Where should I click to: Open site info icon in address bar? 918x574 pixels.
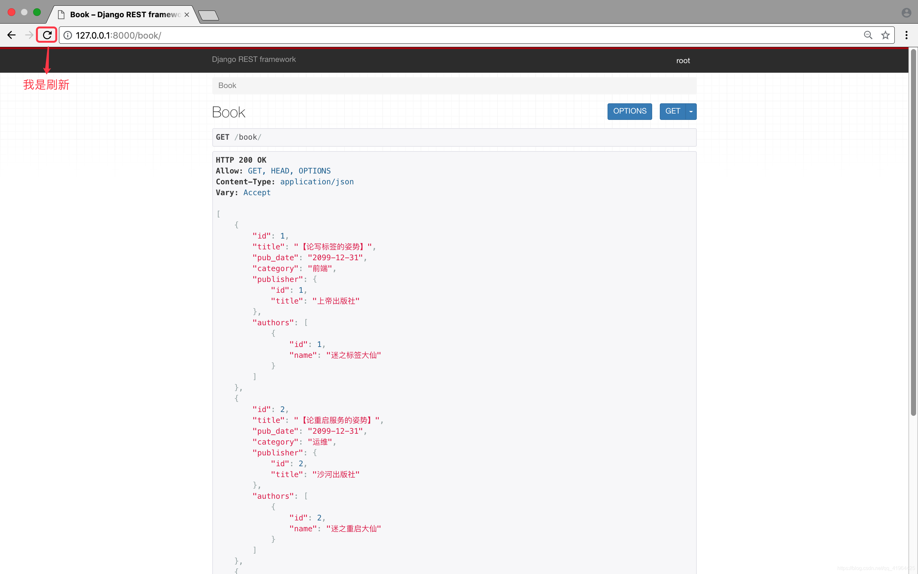coord(68,35)
